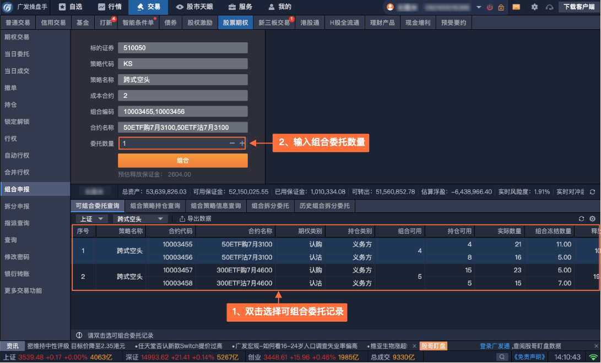
Task: Refresh the combination query table
Action: 582,218
